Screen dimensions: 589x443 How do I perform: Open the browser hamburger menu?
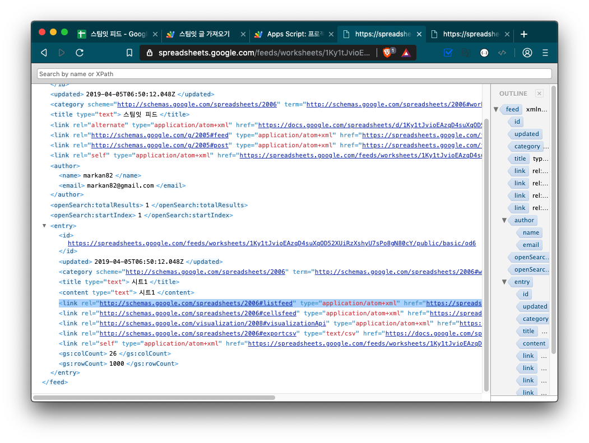click(x=545, y=53)
